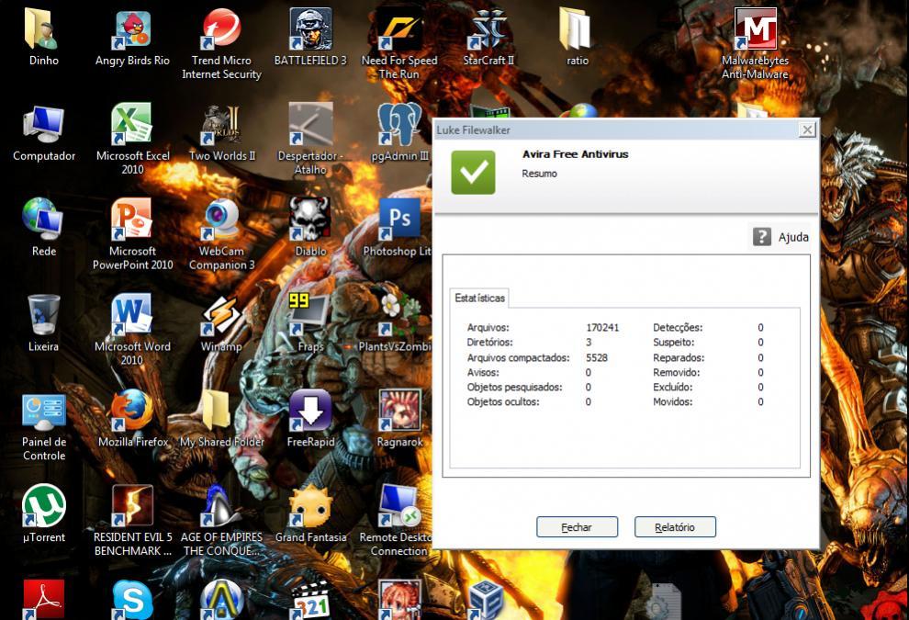Click the Detecções label
The height and width of the screenshot is (620, 909).
(678, 328)
